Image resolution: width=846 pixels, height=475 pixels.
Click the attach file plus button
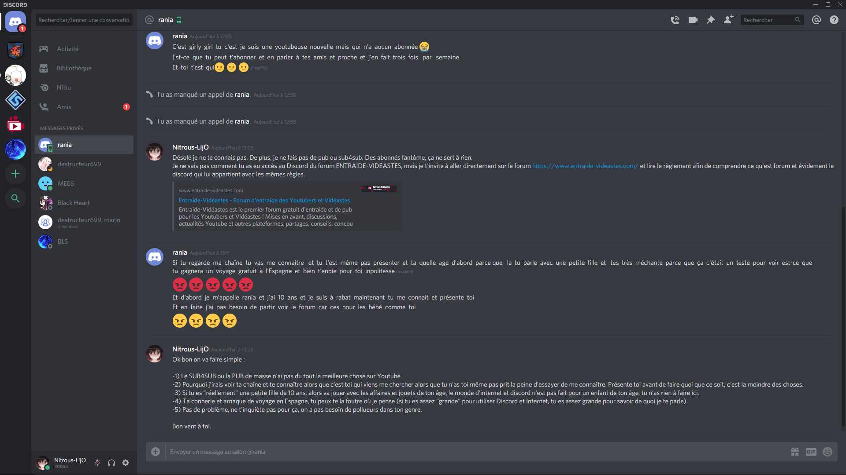coord(155,452)
